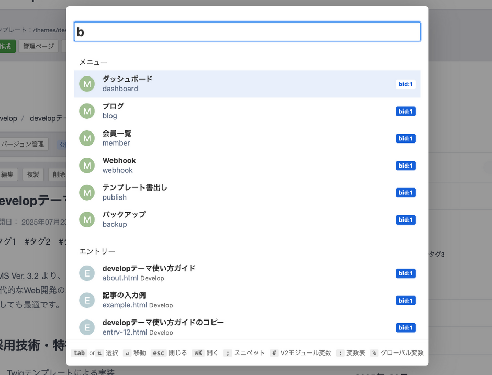Click the M icon beside ダッシュボード
The image size is (492, 375).
(x=87, y=84)
